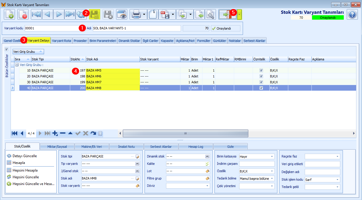
Task: Open the Stok tipi edit document icon
Action: [x=137, y=156]
